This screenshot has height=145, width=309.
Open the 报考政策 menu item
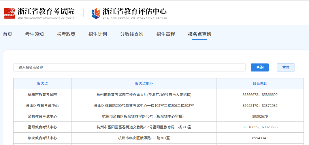[x=66, y=34]
